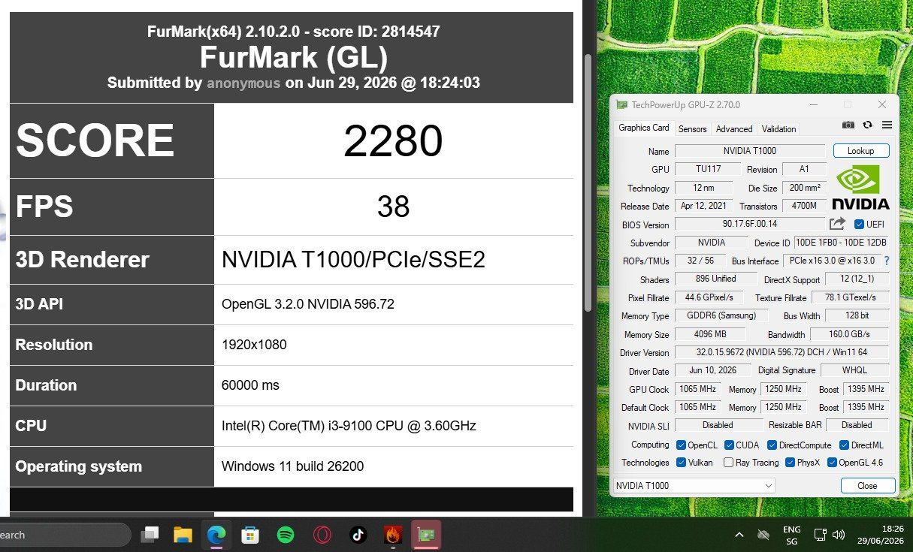Click the GPU-Z refresh icon
913x552 pixels.
(868, 125)
